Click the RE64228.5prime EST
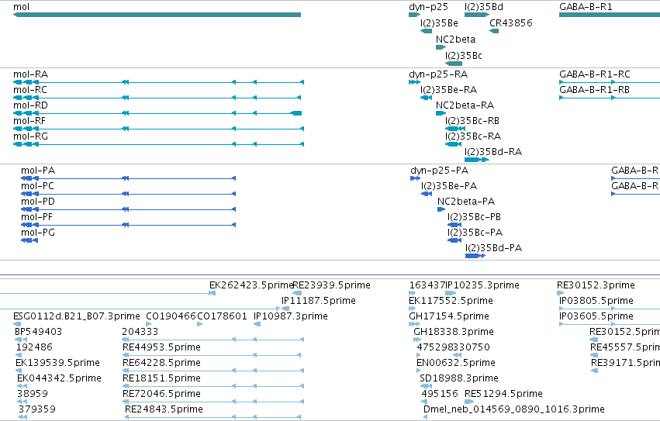Image resolution: width=660 pixels, height=421 pixels. (213, 371)
